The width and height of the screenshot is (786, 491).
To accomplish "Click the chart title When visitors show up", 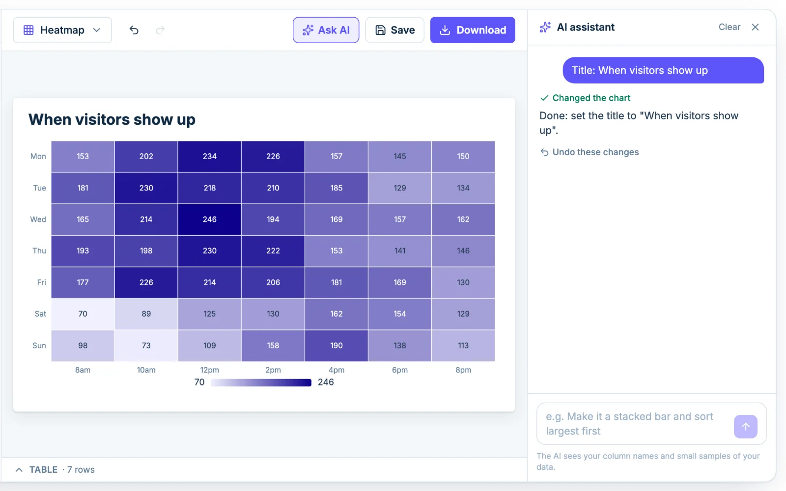I will [112, 119].
